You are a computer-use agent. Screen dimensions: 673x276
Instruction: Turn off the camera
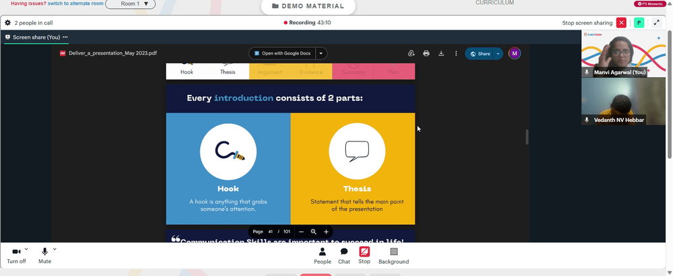coord(16,255)
